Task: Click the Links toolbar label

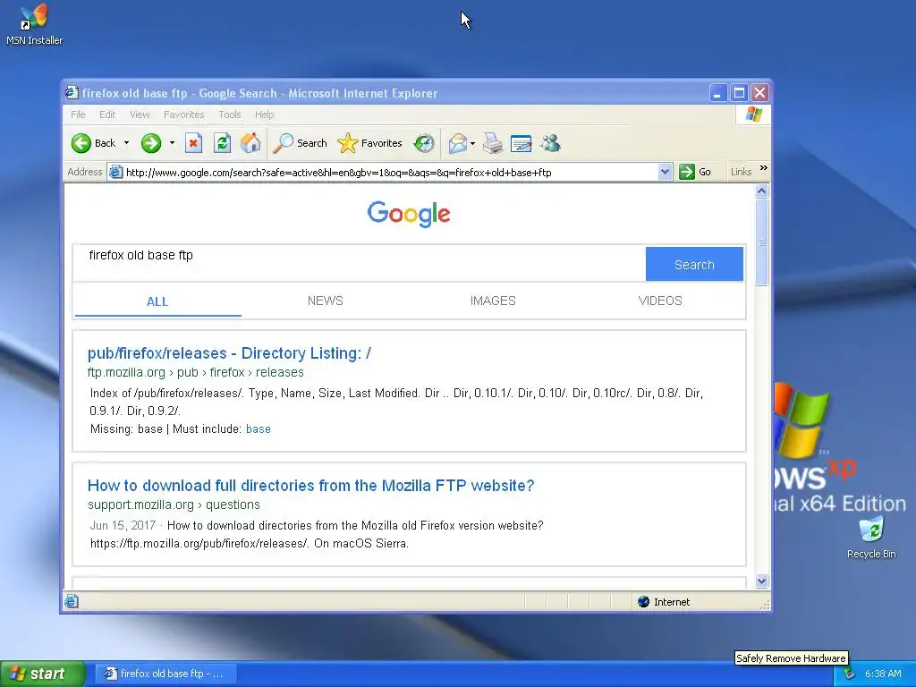Action: (741, 172)
